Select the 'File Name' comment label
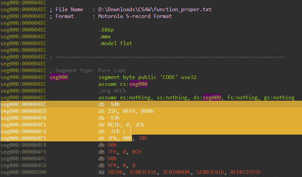Image resolution: width=302 pixels, height=177 pixels. tap(69, 9)
